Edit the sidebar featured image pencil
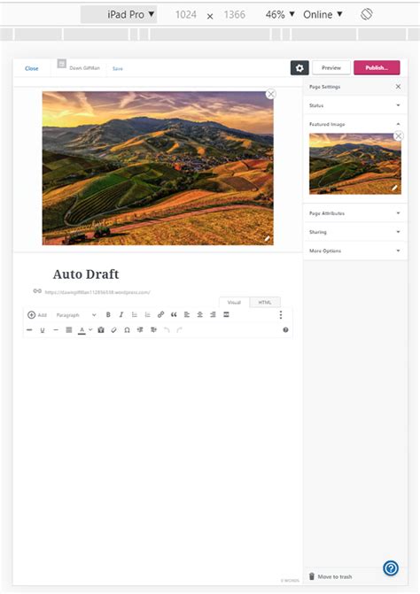Image resolution: width=420 pixels, height=594 pixels. point(394,188)
